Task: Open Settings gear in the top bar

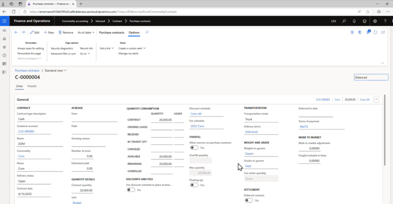Action: pos(375,21)
